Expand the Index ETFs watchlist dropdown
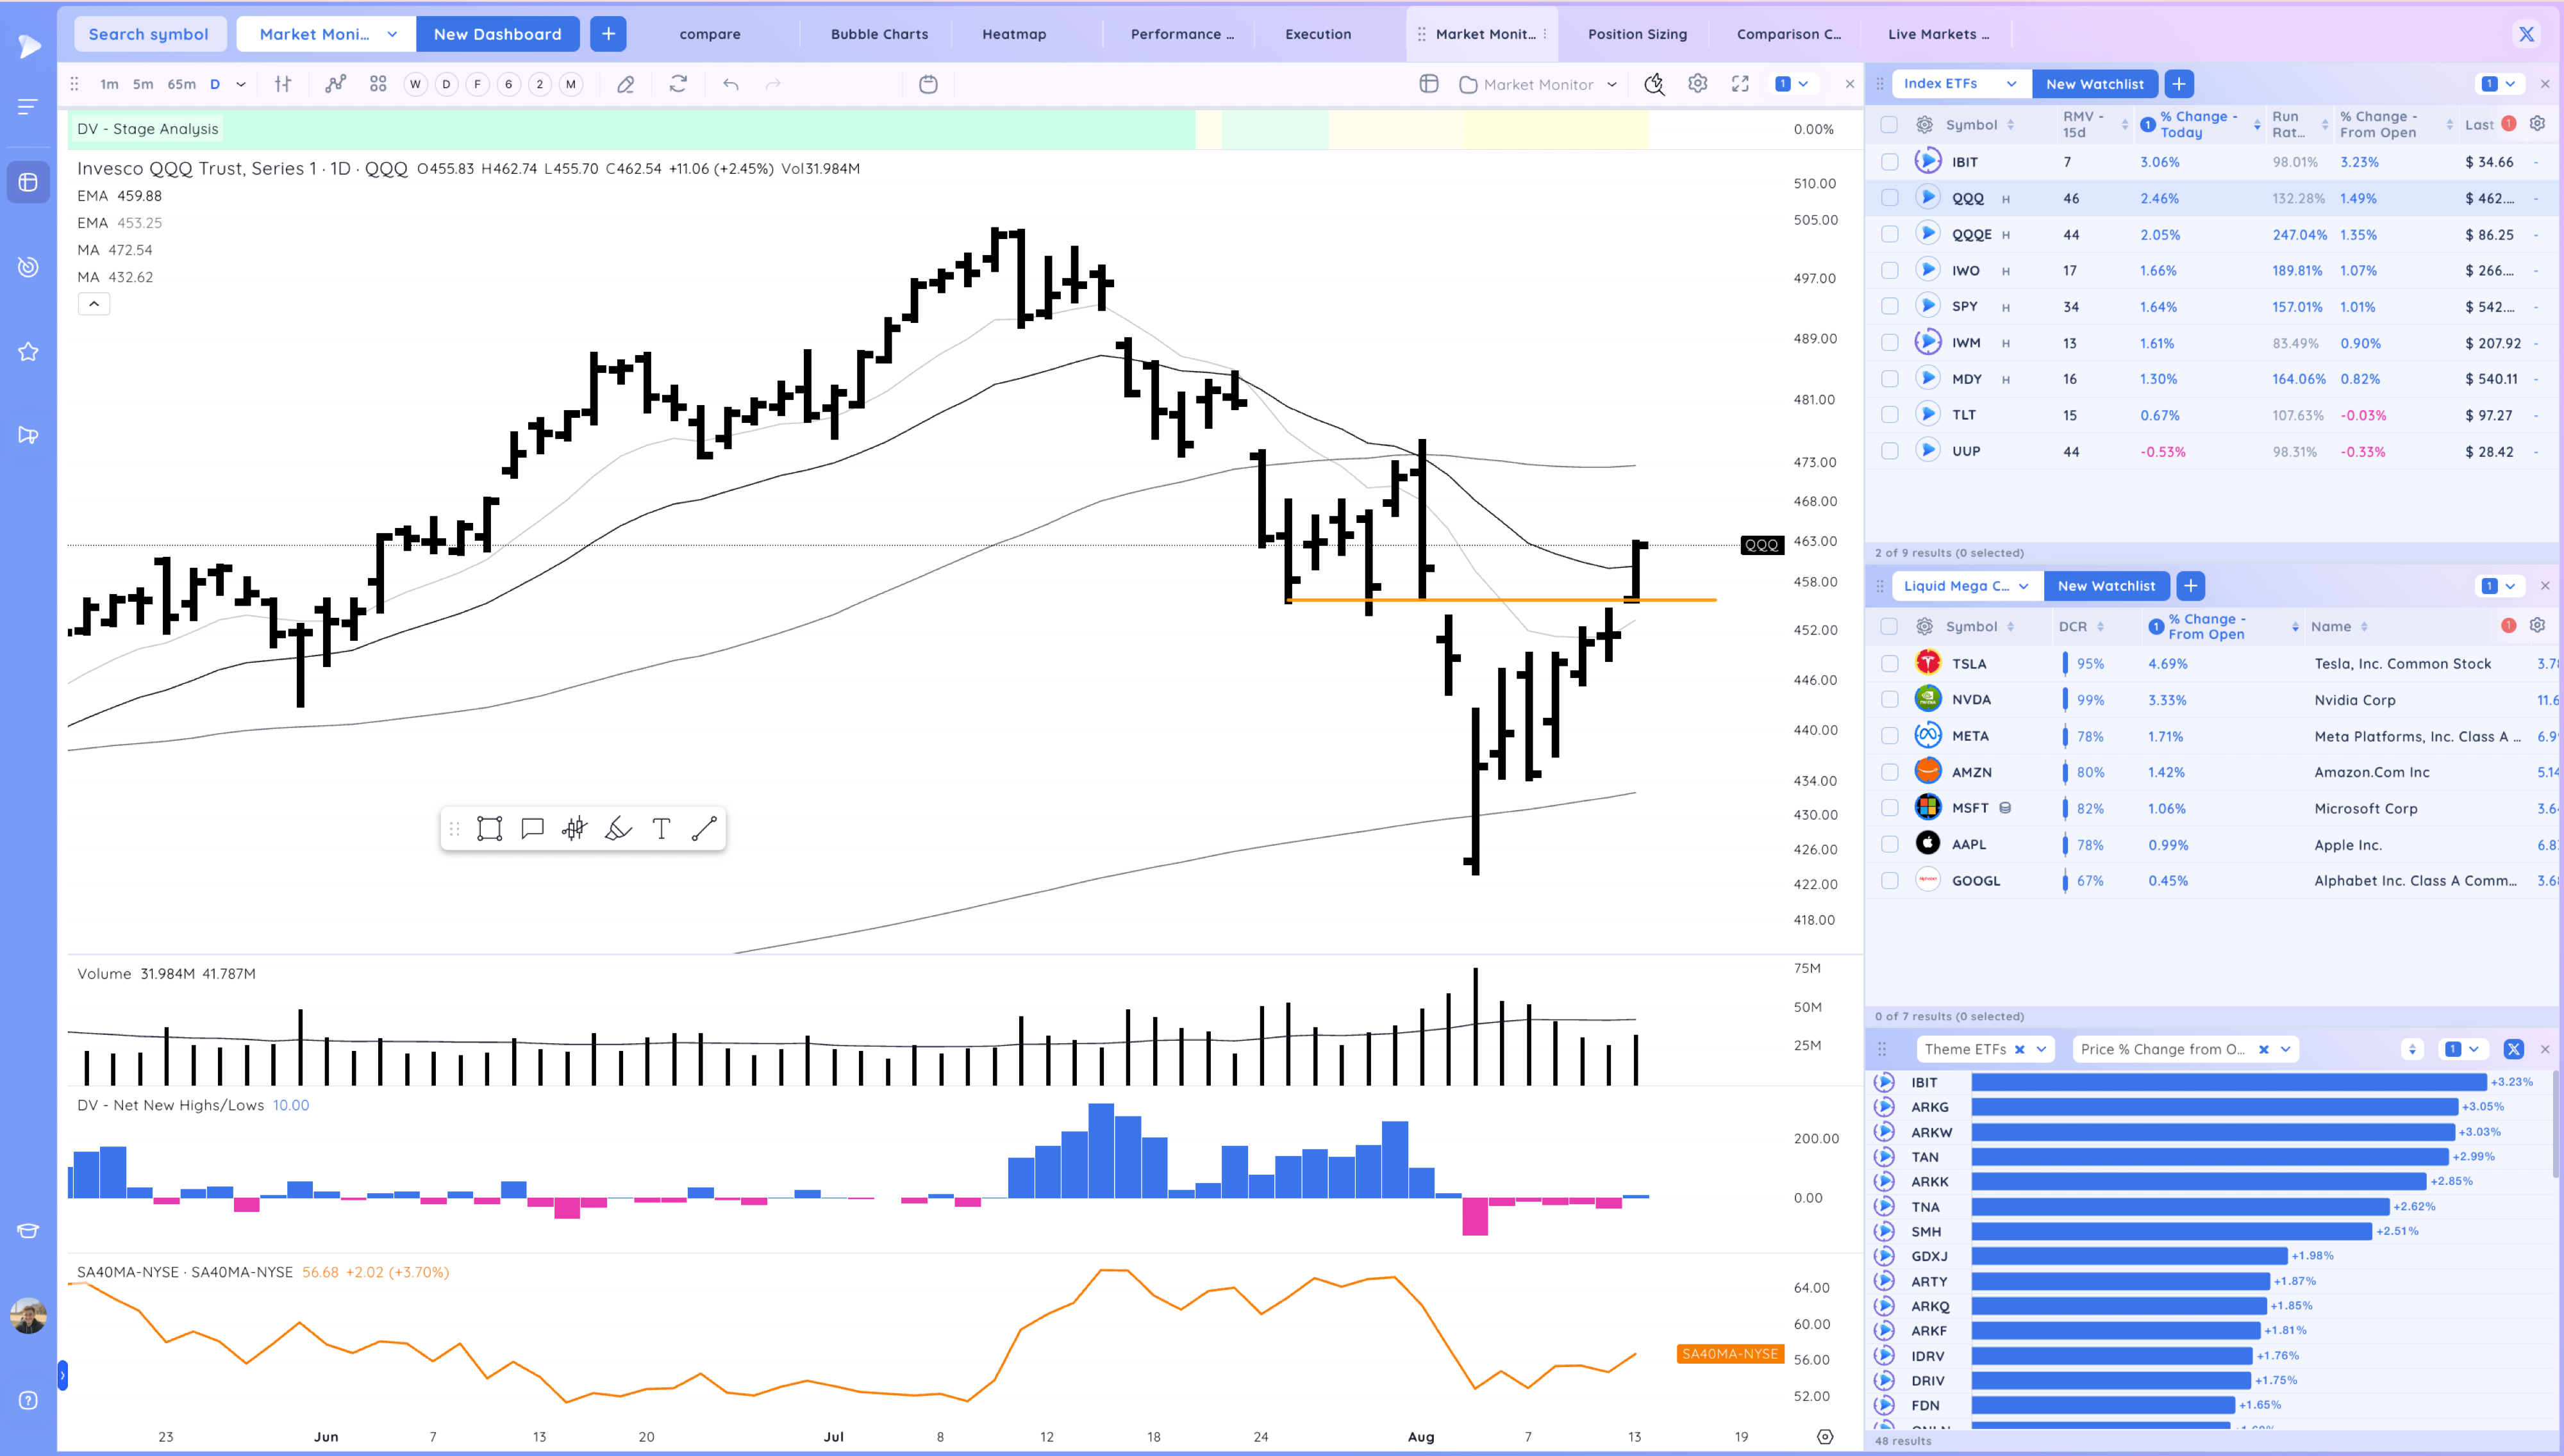Viewport: 2564px width, 1456px height. pos(2011,84)
